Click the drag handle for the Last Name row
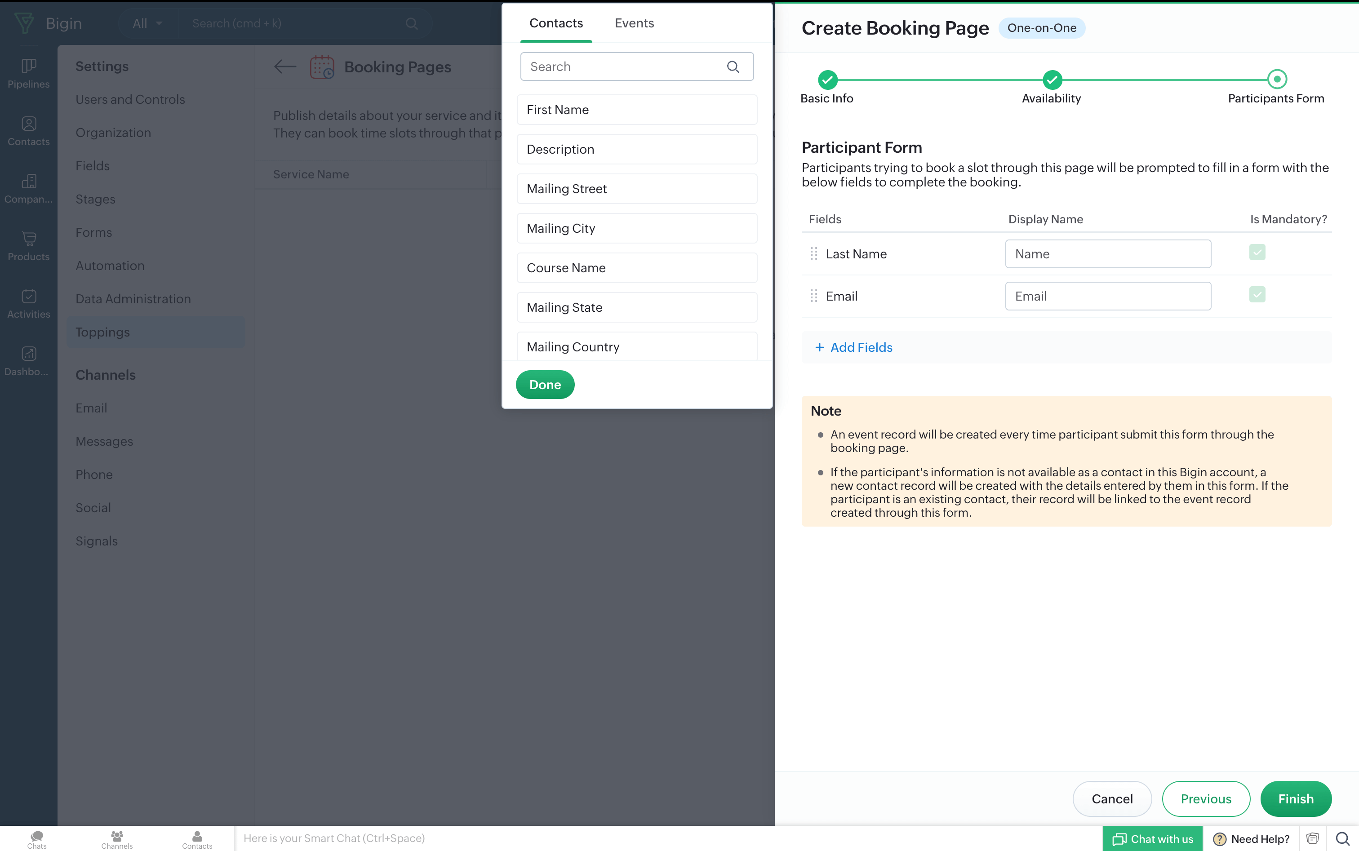1359x851 pixels. [813, 254]
